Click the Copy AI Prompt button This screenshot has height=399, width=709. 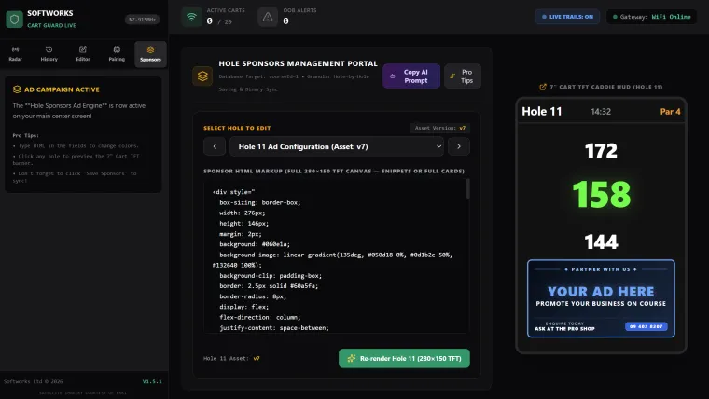coord(411,76)
